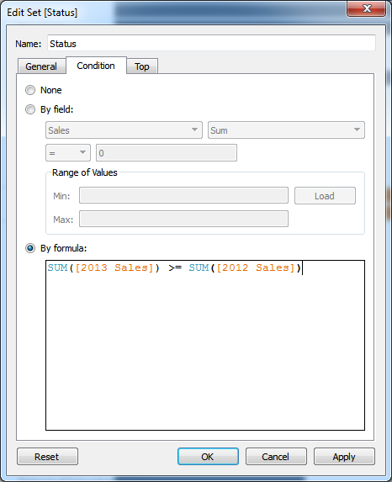Click the Apply button
Screen dimensions: 392x482
pos(344,457)
